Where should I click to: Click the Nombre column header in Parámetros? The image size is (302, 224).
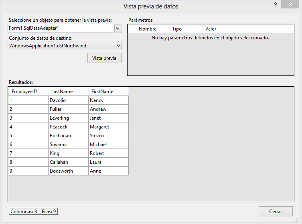pos(152,29)
